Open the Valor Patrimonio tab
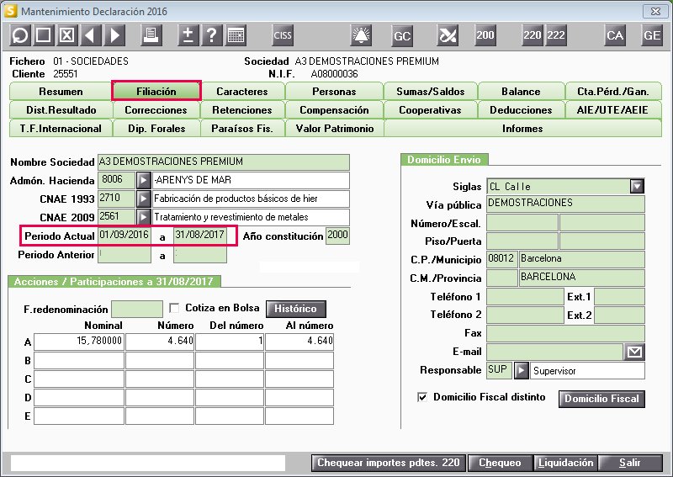The height and width of the screenshot is (477, 673). (334, 129)
